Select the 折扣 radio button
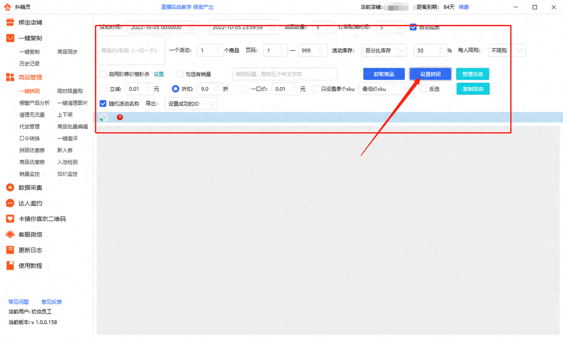The width and height of the screenshot is (563, 338). (175, 89)
